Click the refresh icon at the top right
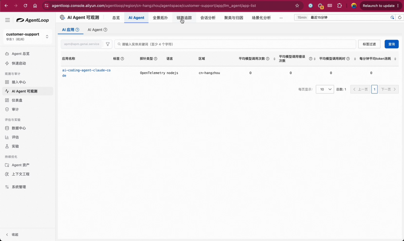This screenshot has height=241, width=404. coord(400,18)
